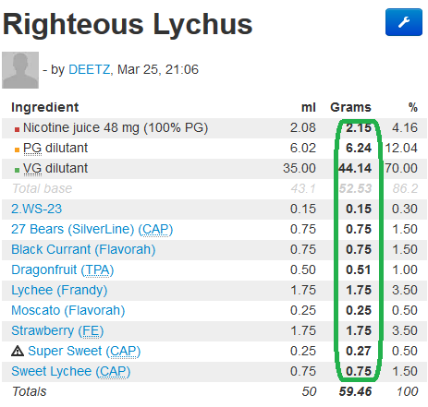428x407 pixels.
Task: Click the Grams column header
Action: coord(350,107)
